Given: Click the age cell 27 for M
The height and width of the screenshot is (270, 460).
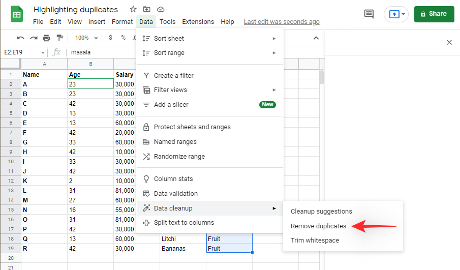Looking at the screenshot, I should click(90, 200).
